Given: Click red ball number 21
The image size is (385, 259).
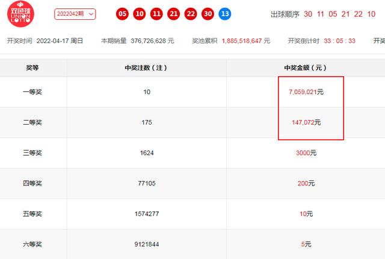Looking at the screenshot, I should (x=174, y=14).
